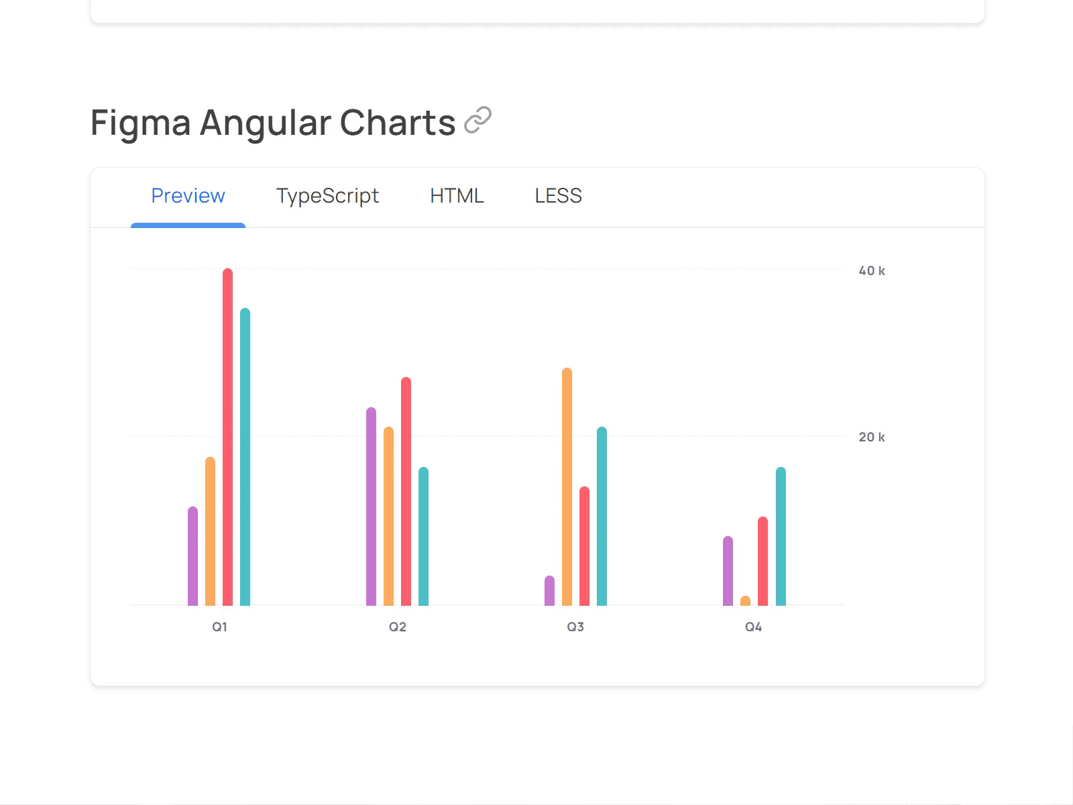Click the Figma Angular Charts heading

272,122
